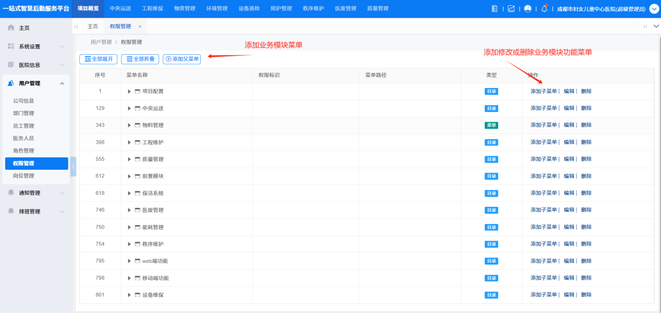Click the 用户管理 breadcrumb link
This screenshot has width=661, height=313.
point(101,42)
